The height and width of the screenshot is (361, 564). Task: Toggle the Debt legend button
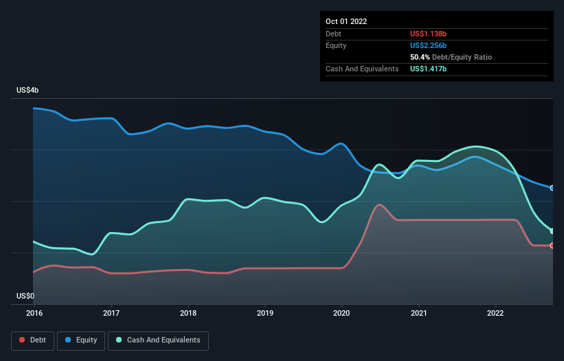[32, 340]
